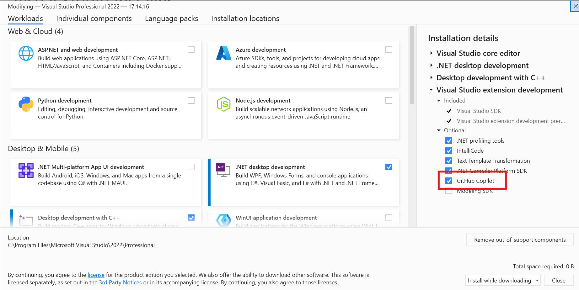Click the Close button at bottom

pyautogui.click(x=559, y=280)
